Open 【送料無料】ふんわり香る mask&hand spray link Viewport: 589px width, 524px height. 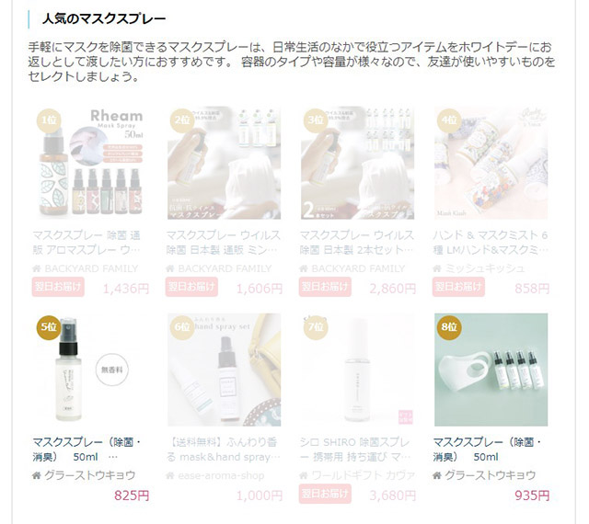coord(224,450)
